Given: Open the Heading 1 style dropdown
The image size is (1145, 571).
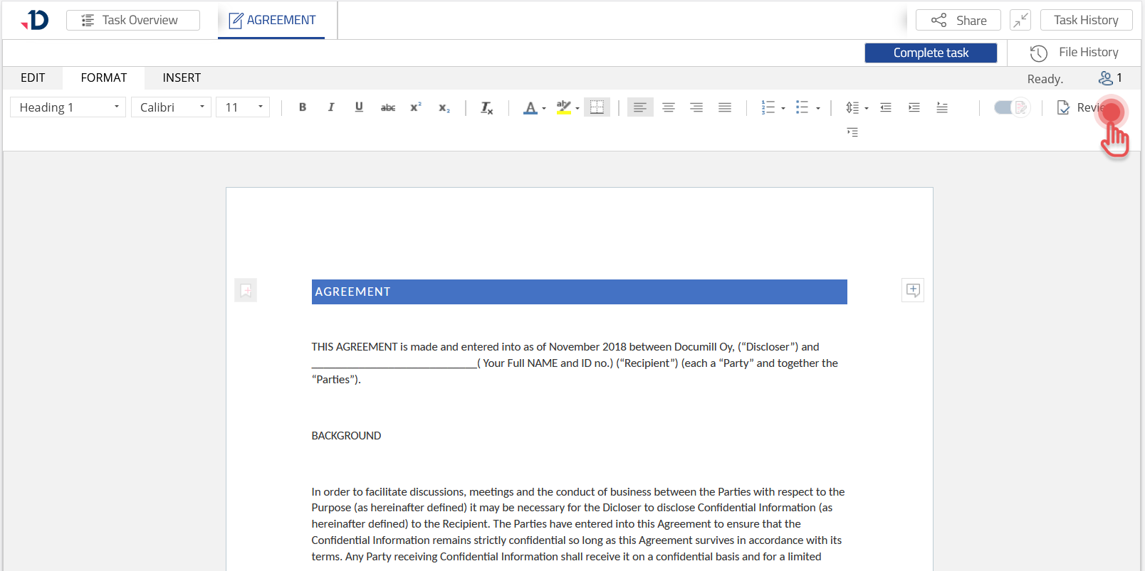Looking at the screenshot, I should tap(68, 107).
